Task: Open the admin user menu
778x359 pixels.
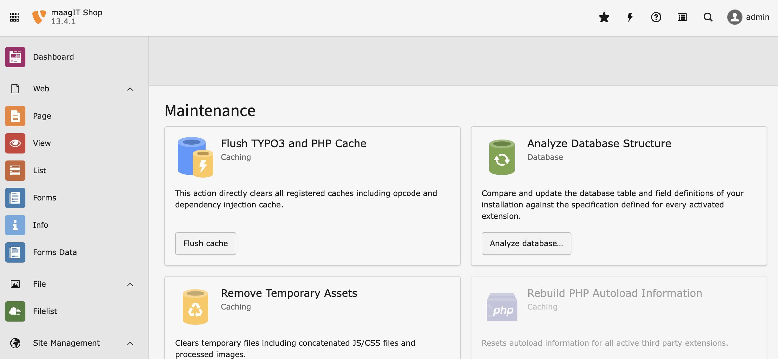Action: tap(748, 17)
